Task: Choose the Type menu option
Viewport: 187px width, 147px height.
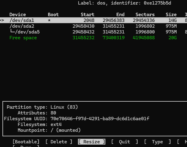Action: (157, 142)
